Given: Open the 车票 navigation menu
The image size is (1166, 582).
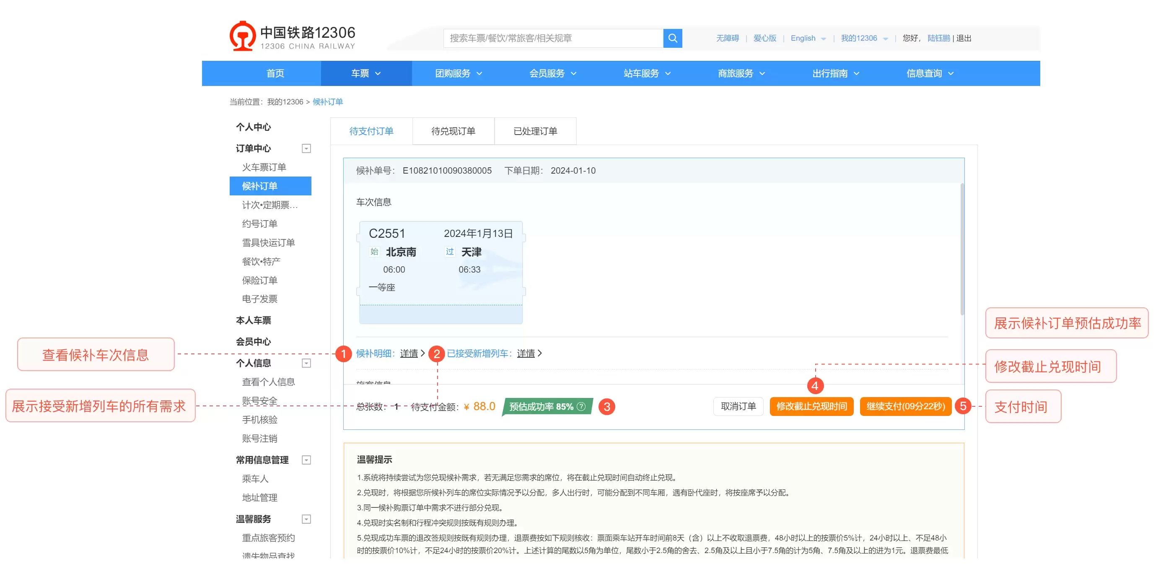Looking at the screenshot, I should pos(366,73).
